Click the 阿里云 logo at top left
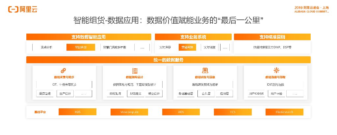337x135 pixels. [x=23, y=9]
